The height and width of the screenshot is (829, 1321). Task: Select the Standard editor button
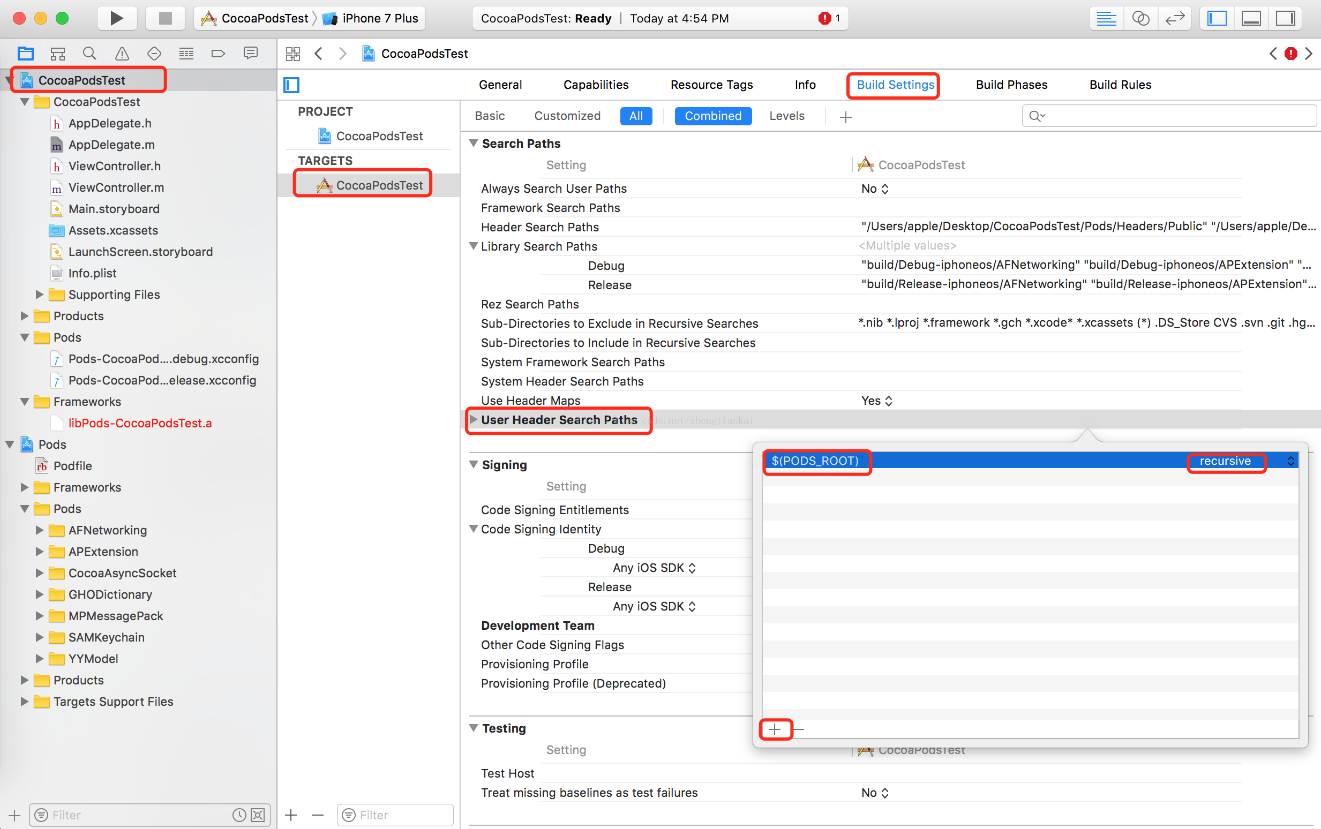(x=1106, y=18)
